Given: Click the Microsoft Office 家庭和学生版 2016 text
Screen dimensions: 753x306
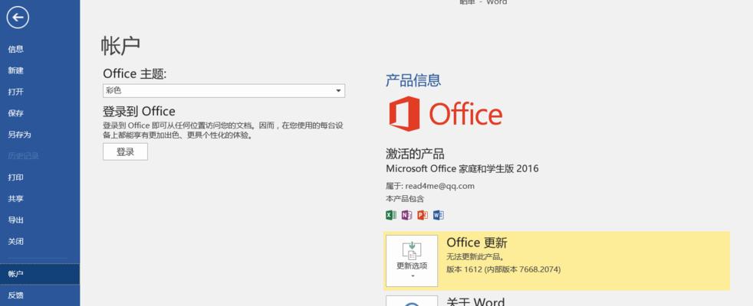Looking at the screenshot, I should click(x=462, y=168).
